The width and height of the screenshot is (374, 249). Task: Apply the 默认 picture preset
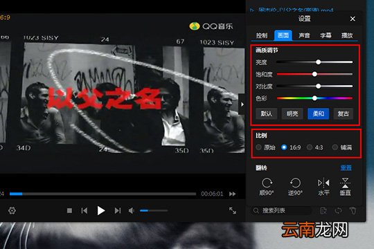[267, 113]
